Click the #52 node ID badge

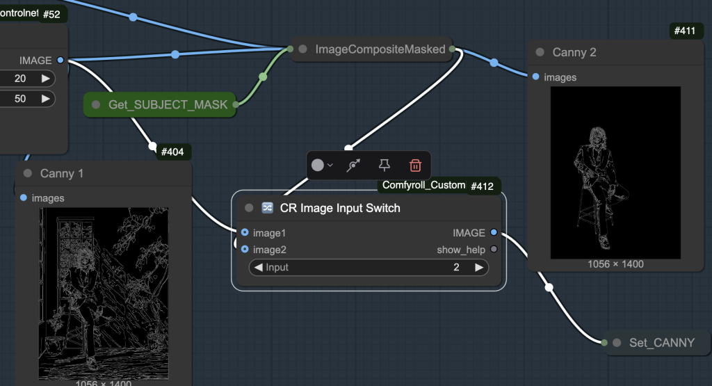coord(51,15)
